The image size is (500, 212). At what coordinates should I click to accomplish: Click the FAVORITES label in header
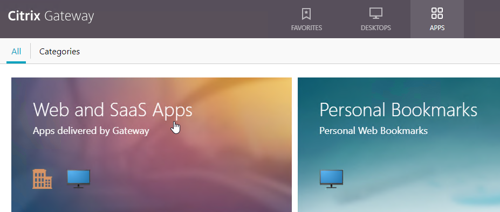[306, 28]
